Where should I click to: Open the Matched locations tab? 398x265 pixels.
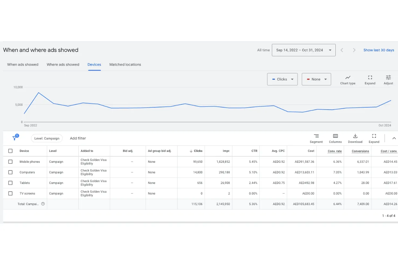coord(125,64)
